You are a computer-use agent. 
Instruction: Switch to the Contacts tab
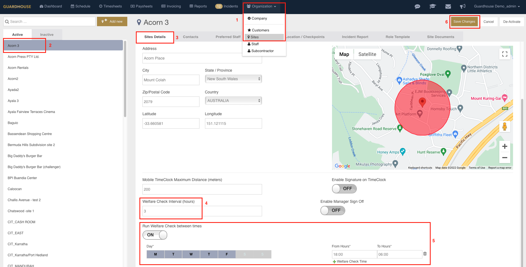point(190,37)
